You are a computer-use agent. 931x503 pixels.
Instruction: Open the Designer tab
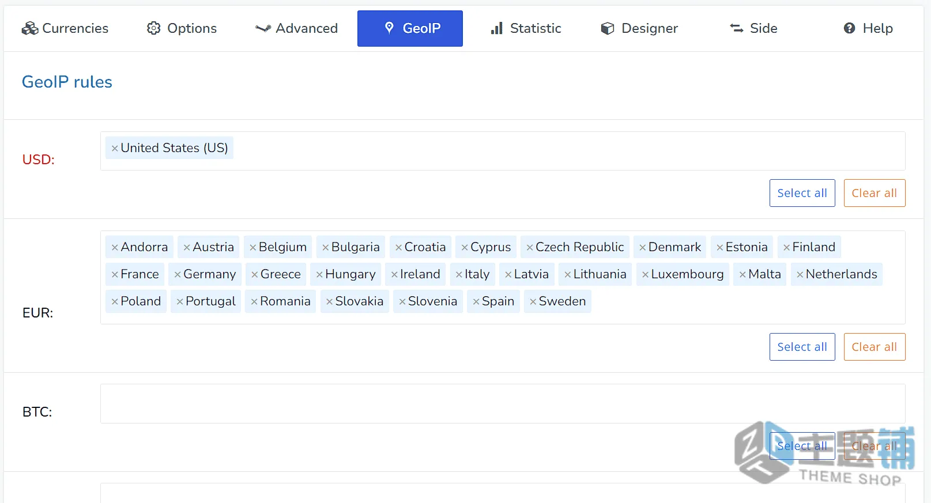639,28
